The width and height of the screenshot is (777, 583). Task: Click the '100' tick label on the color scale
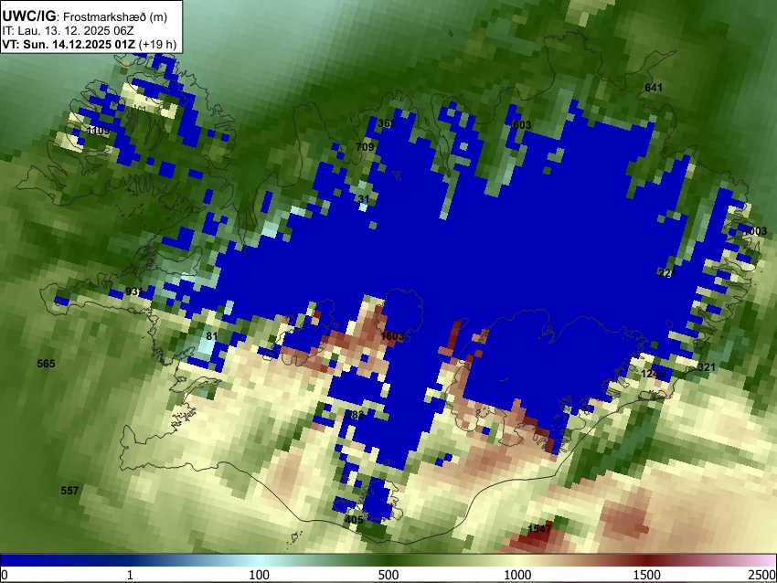coord(260,575)
